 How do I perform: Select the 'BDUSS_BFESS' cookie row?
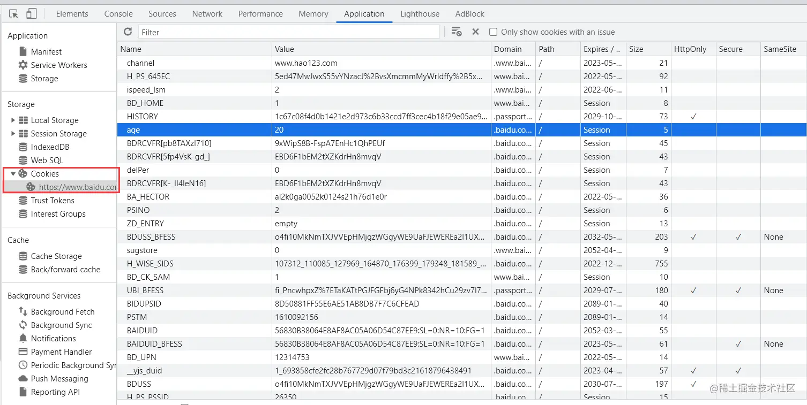click(461, 237)
